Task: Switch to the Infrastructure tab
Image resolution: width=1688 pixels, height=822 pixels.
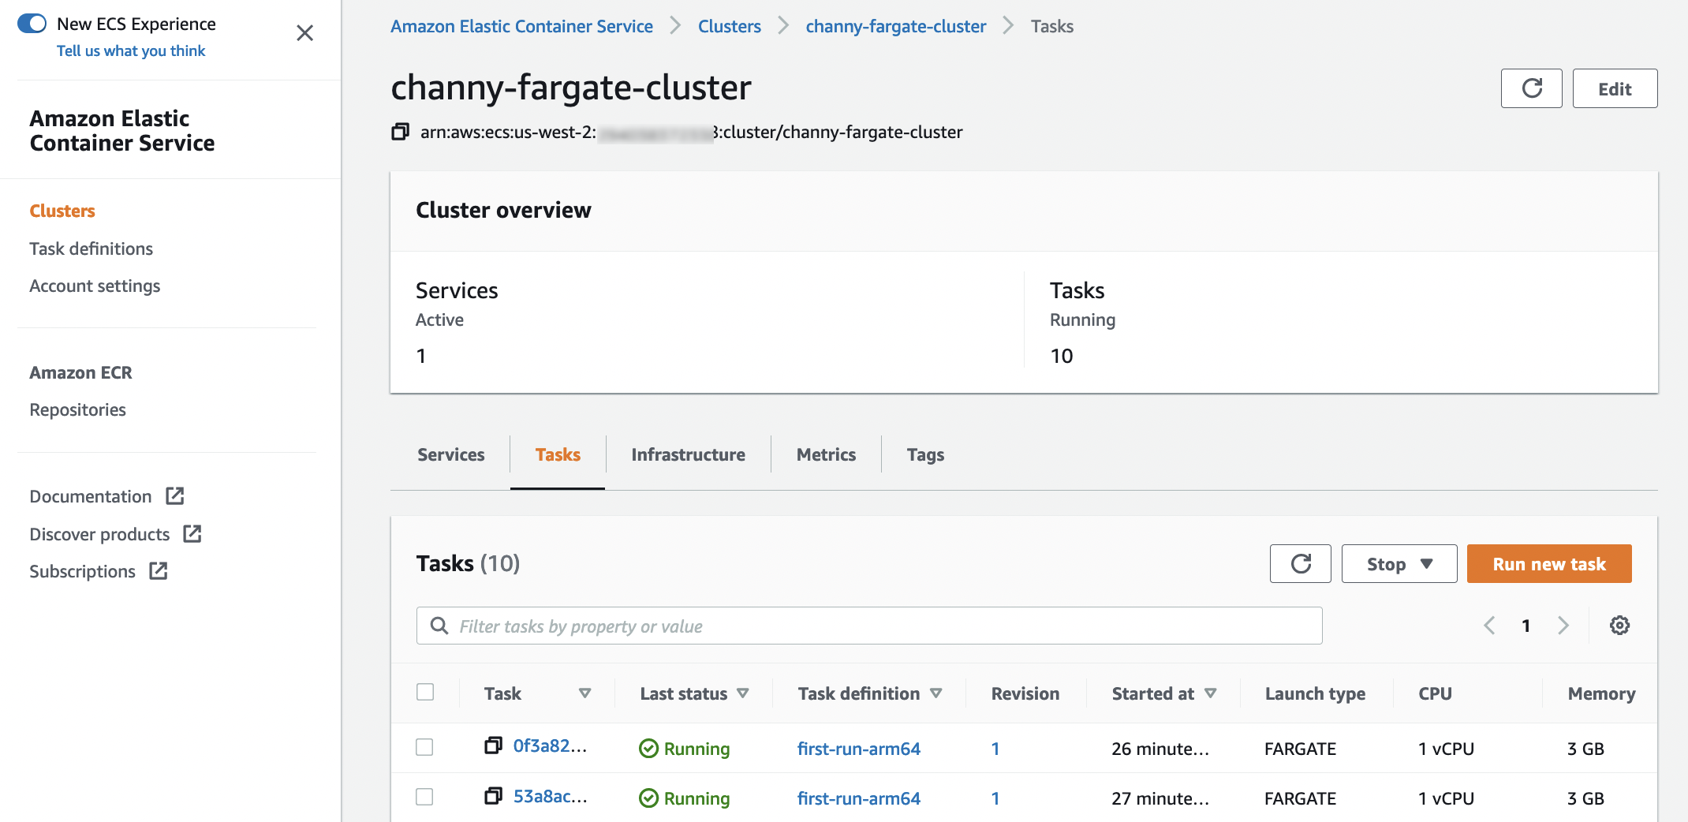Action: 688,454
